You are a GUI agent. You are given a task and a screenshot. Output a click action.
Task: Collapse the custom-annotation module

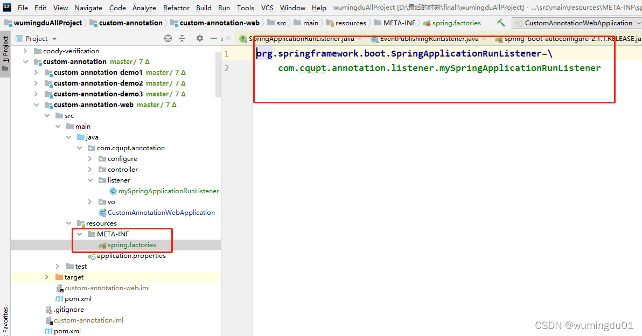pyautogui.click(x=26, y=61)
